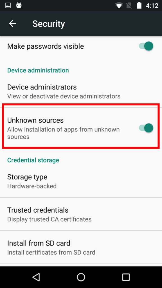Tap the Security title text

pos(48,24)
